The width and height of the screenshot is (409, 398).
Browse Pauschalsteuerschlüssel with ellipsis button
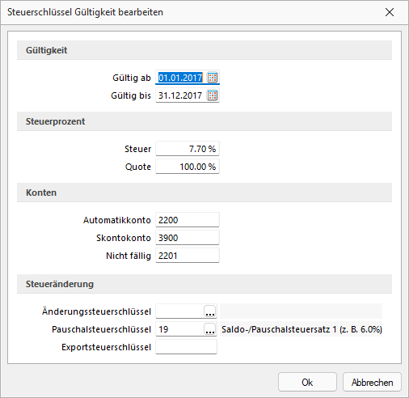[210, 329]
